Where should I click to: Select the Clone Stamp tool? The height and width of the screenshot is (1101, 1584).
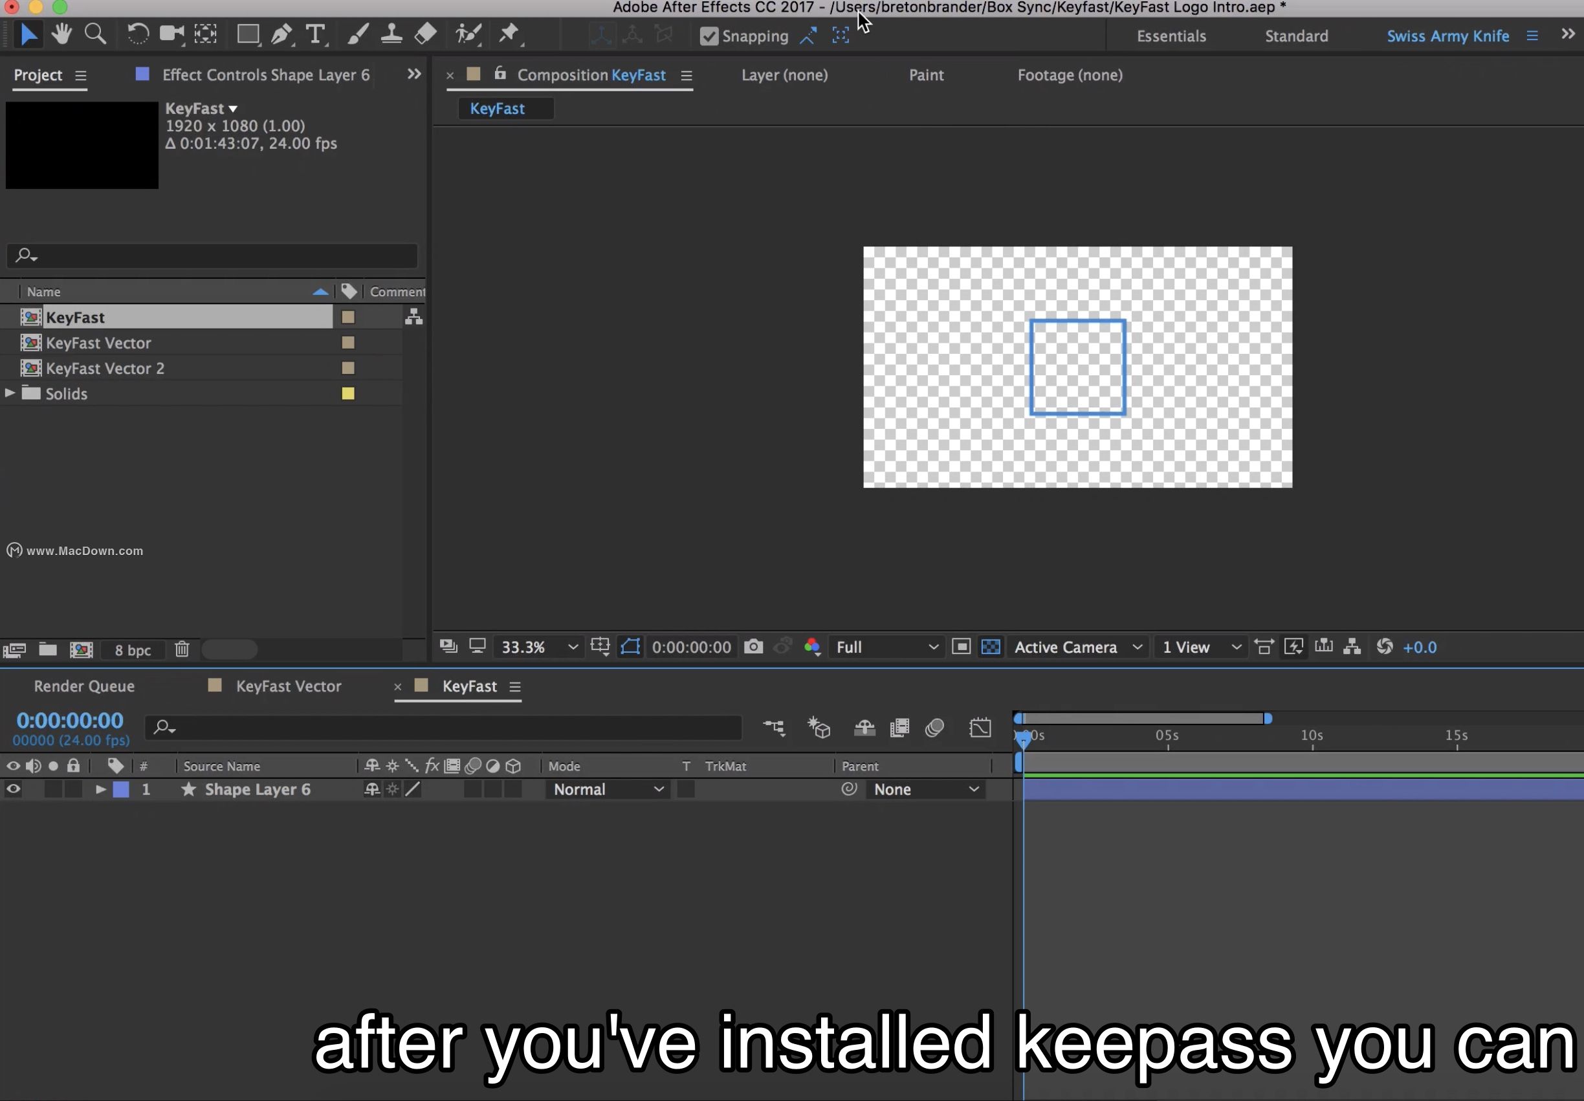tap(391, 34)
